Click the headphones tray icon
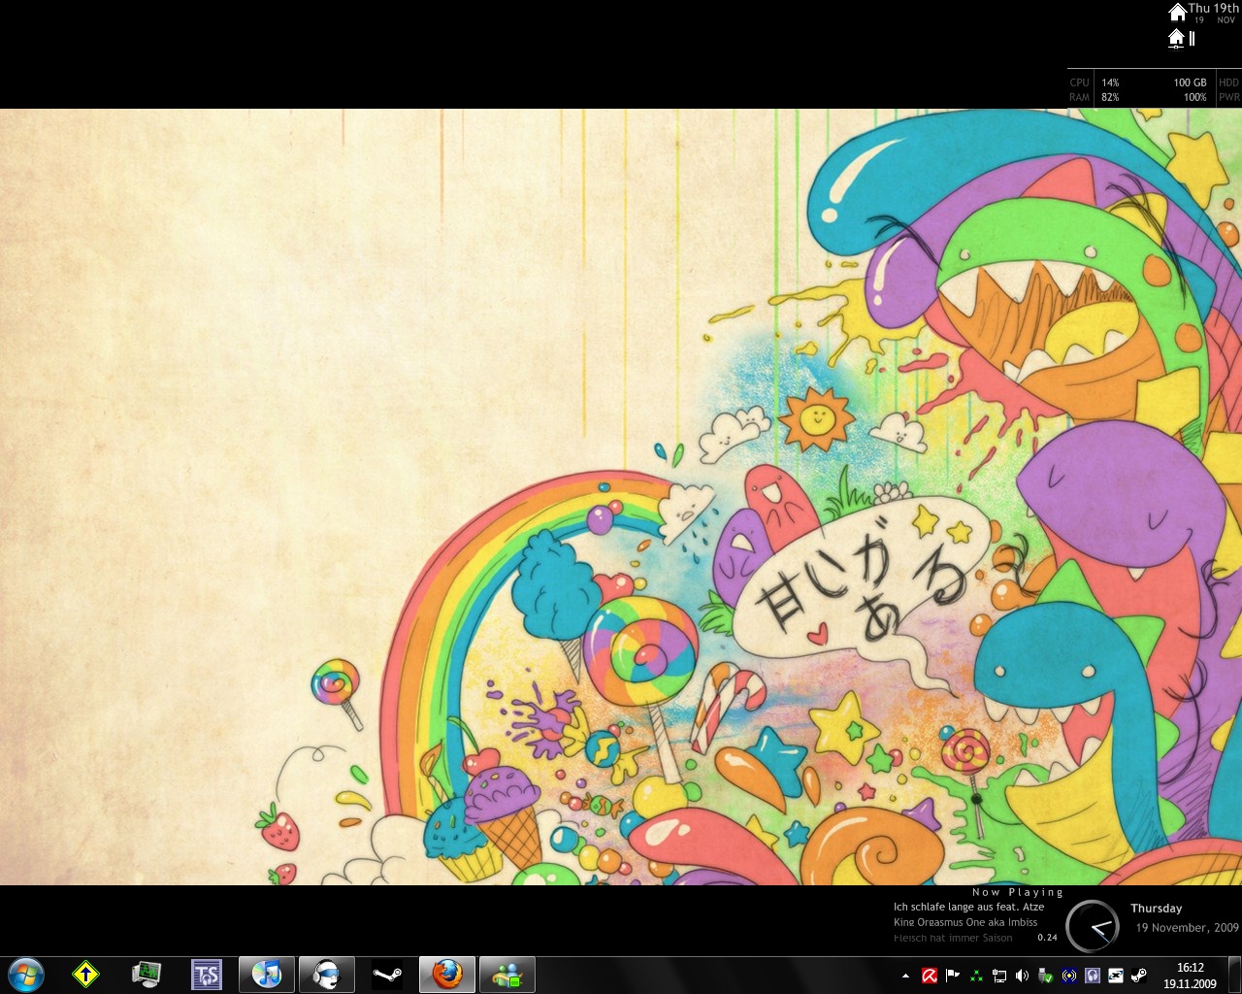Viewport: 1242px width, 994px height. pos(1093,976)
